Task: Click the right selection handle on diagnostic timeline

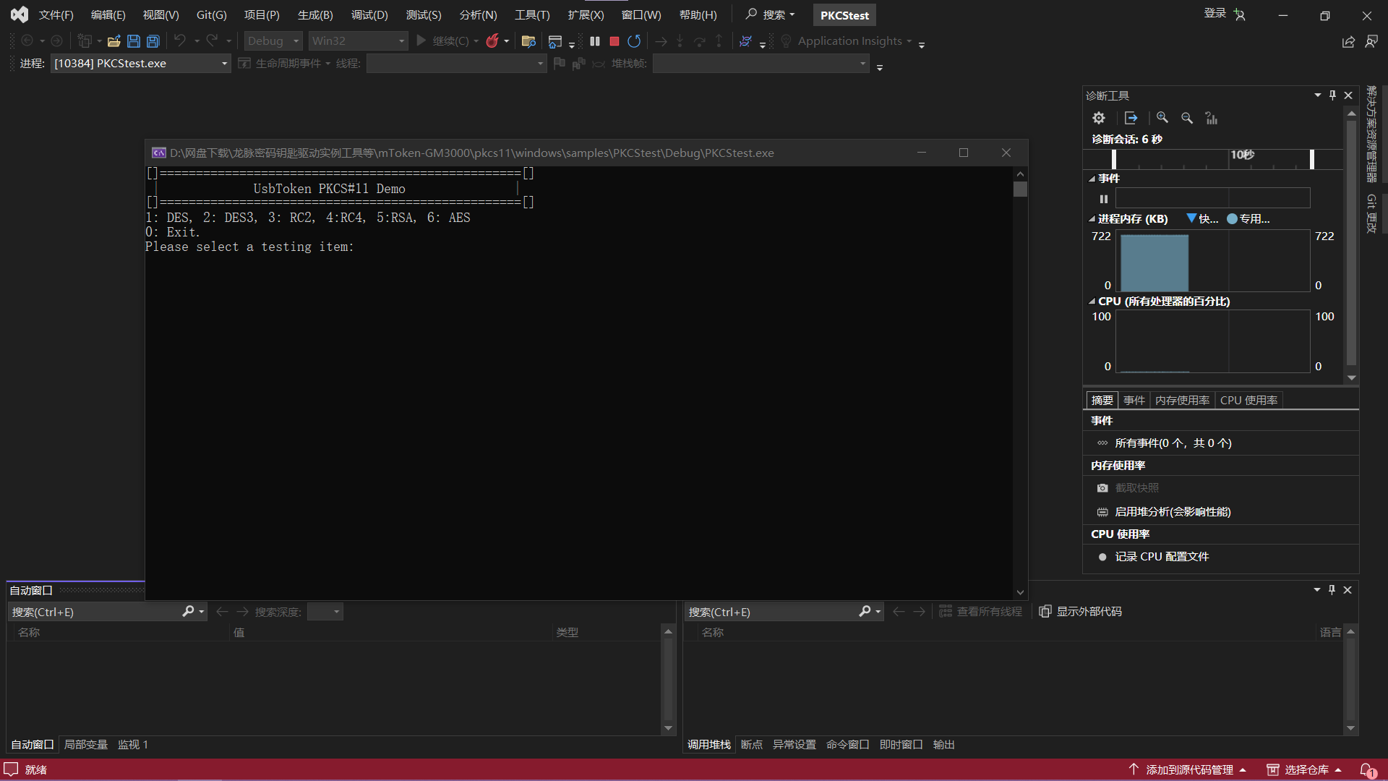Action: pos(1312,159)
